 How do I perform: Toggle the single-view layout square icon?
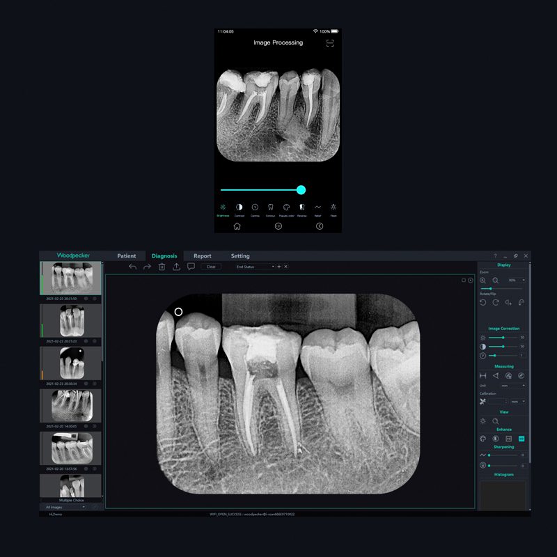coord(464,281)
